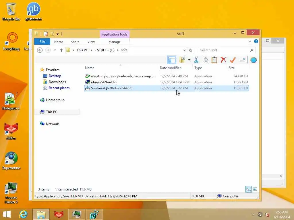Screen dimensions: 294x220
Task: Delete file with the red X icon
Action: tap(223, 60)
